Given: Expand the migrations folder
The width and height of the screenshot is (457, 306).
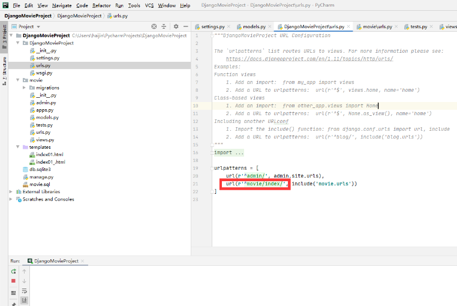Looking at the screenshot, I should 24,88.
